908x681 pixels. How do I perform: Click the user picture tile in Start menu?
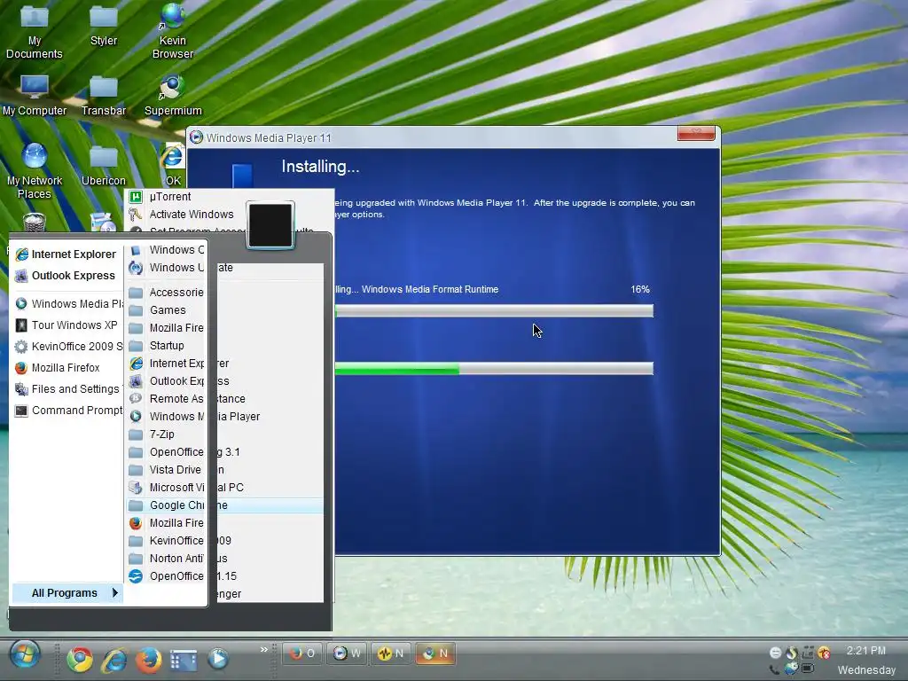click(x=270, y=225)
